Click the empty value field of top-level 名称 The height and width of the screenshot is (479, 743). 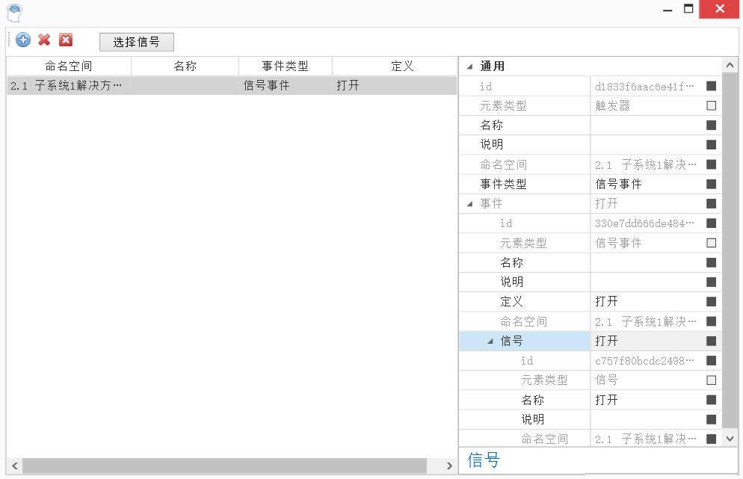[647, 125]
